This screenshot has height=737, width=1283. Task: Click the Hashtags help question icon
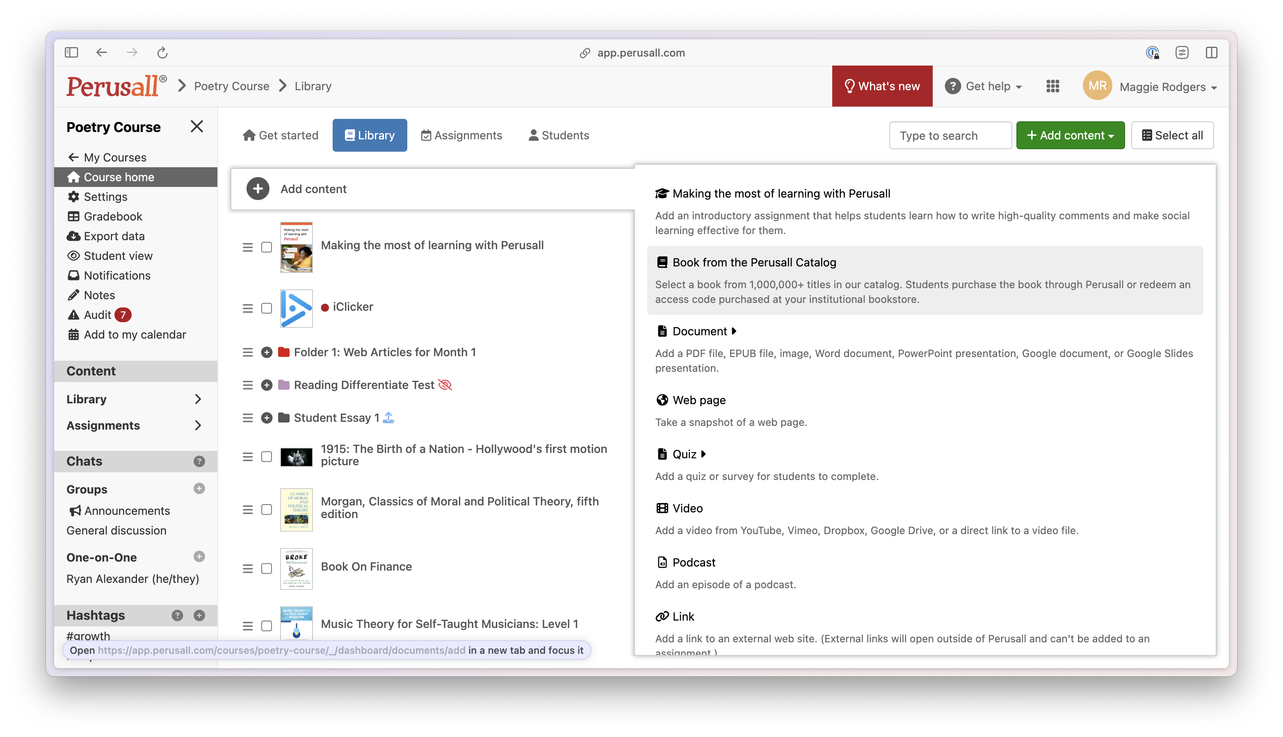(177, 615)
